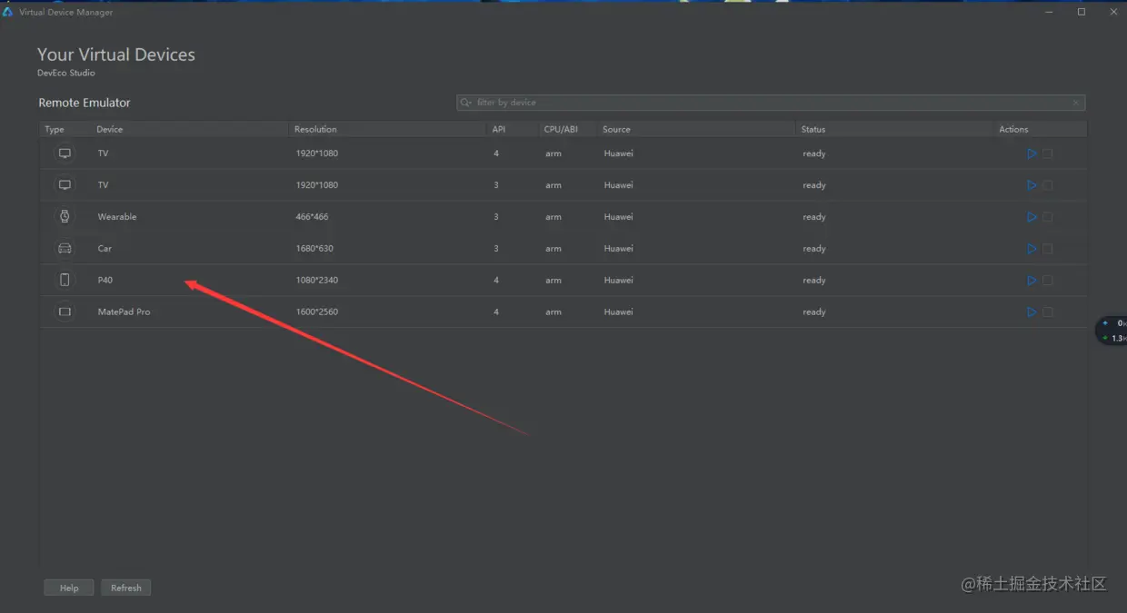The width and height of the screenshot is (1127, 613).
Task: Click resolution 1920*1080 in the TV API 4 row
Action: pos(316,153)
